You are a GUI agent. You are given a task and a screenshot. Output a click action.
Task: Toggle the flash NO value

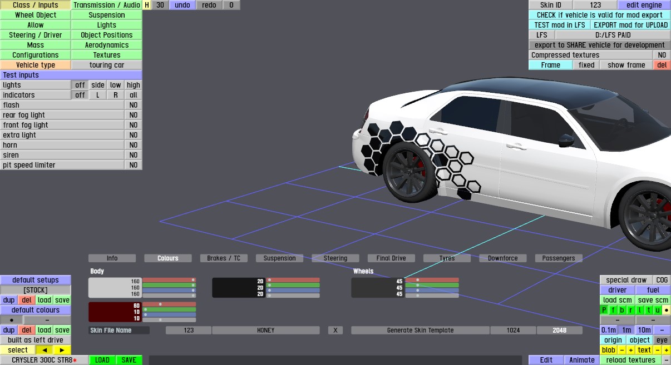point(134,105)
